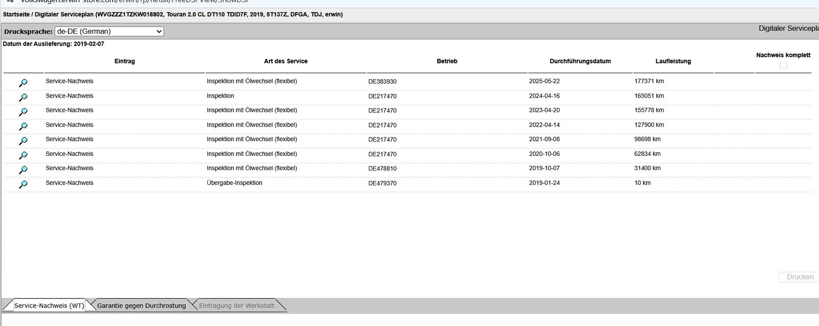
Task: View the Übergabe-Inspektion entry details
Action: [x=23, y=184]
